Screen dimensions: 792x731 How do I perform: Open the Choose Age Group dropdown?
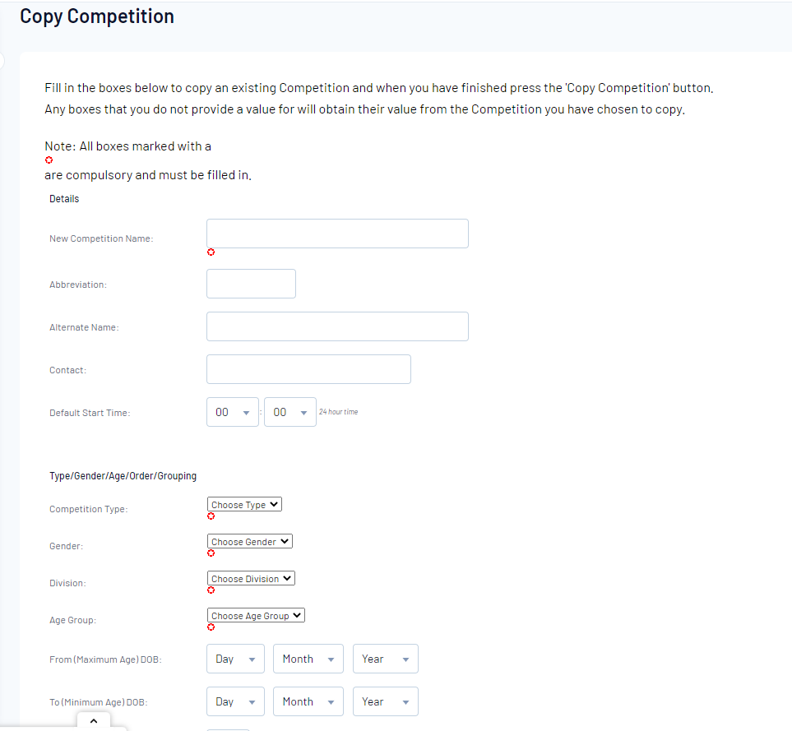pos(256,615)
